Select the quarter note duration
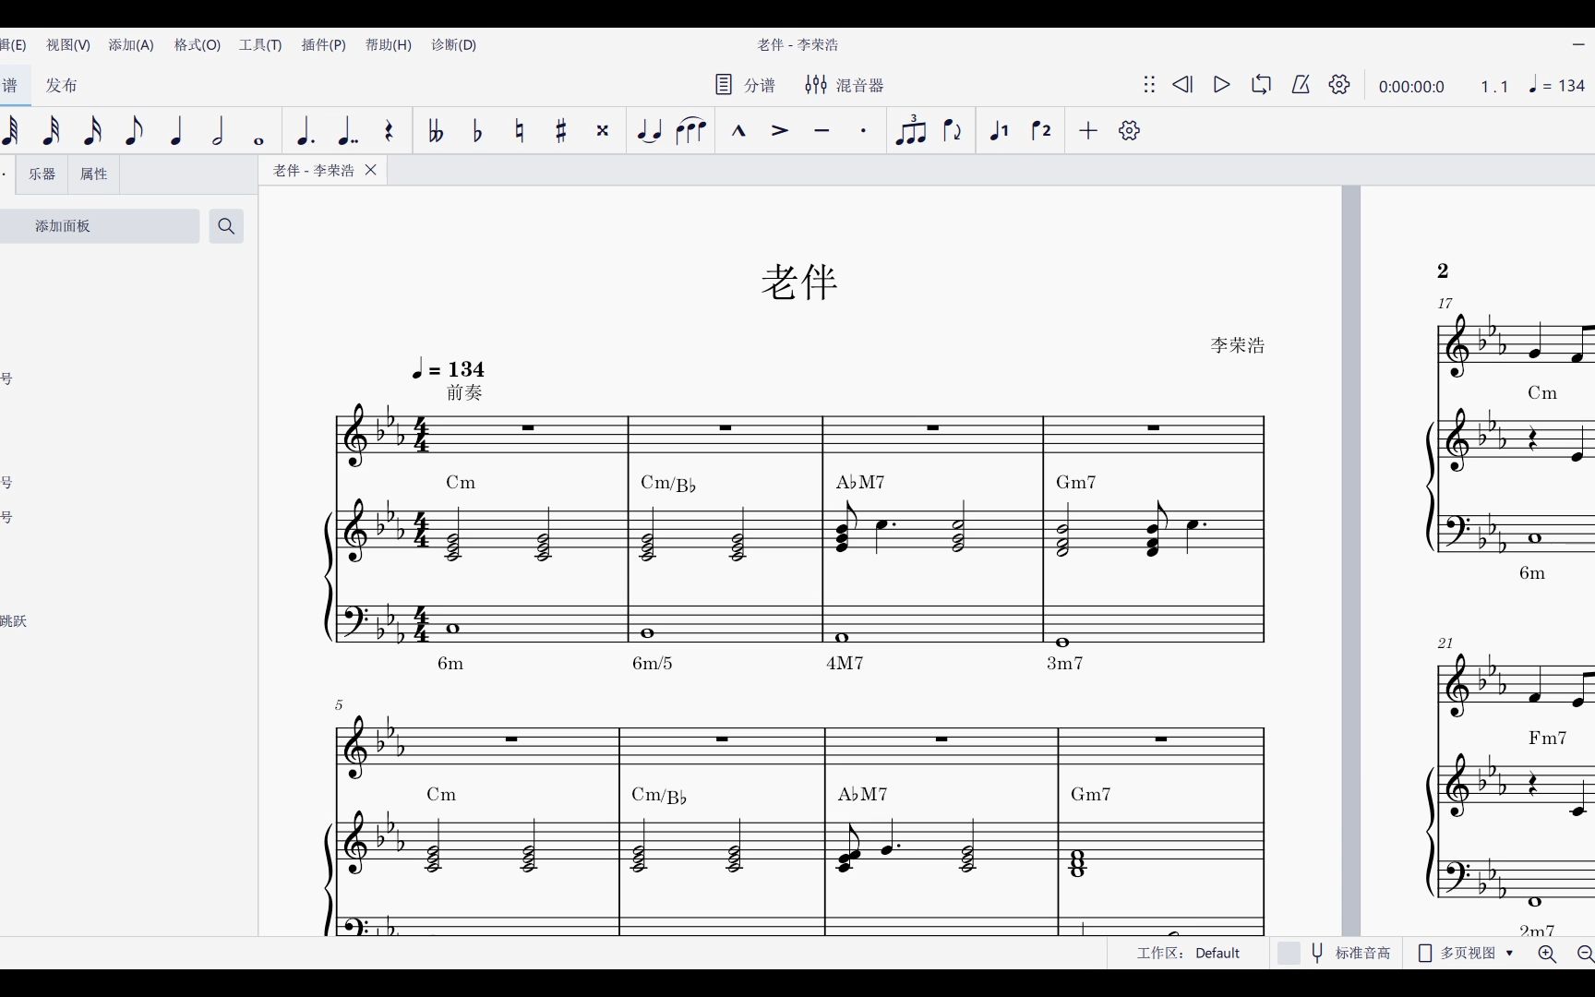Screen dimensions: 1595x997 coord(175,131)
